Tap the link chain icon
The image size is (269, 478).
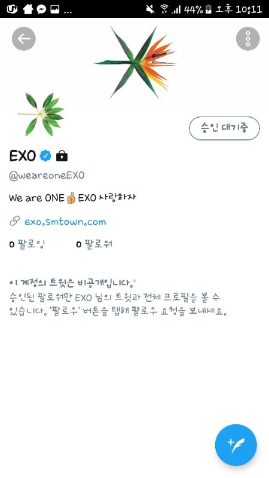[14, 222]
